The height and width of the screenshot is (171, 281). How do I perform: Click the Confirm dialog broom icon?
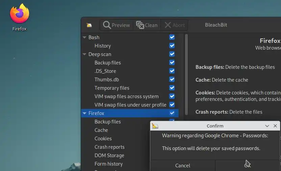pos(155,126)
